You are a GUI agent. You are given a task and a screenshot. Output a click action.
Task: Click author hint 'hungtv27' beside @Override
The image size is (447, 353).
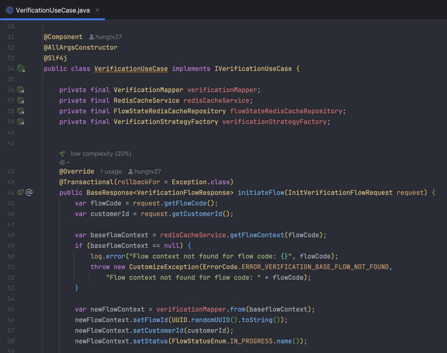tap(145, 171)
